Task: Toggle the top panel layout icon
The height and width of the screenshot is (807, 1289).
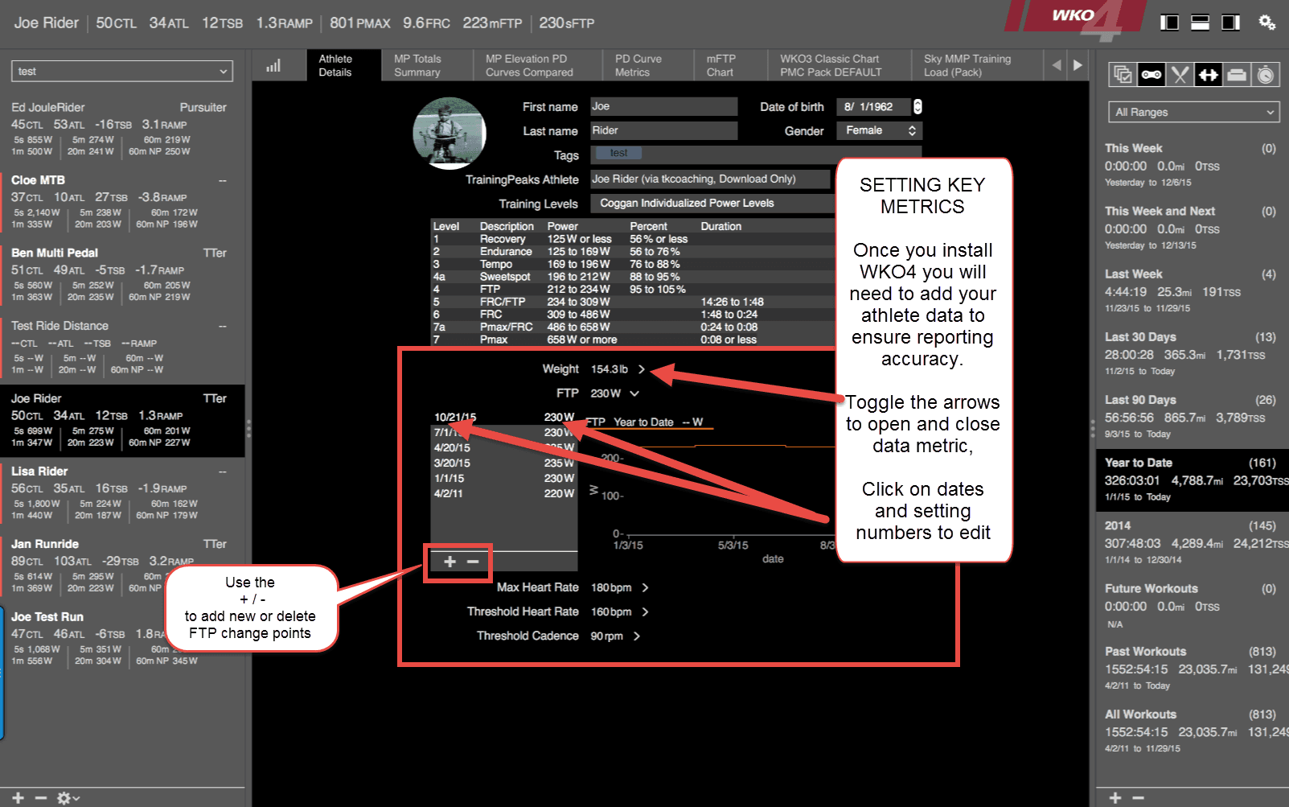Action: point(1200,23)
